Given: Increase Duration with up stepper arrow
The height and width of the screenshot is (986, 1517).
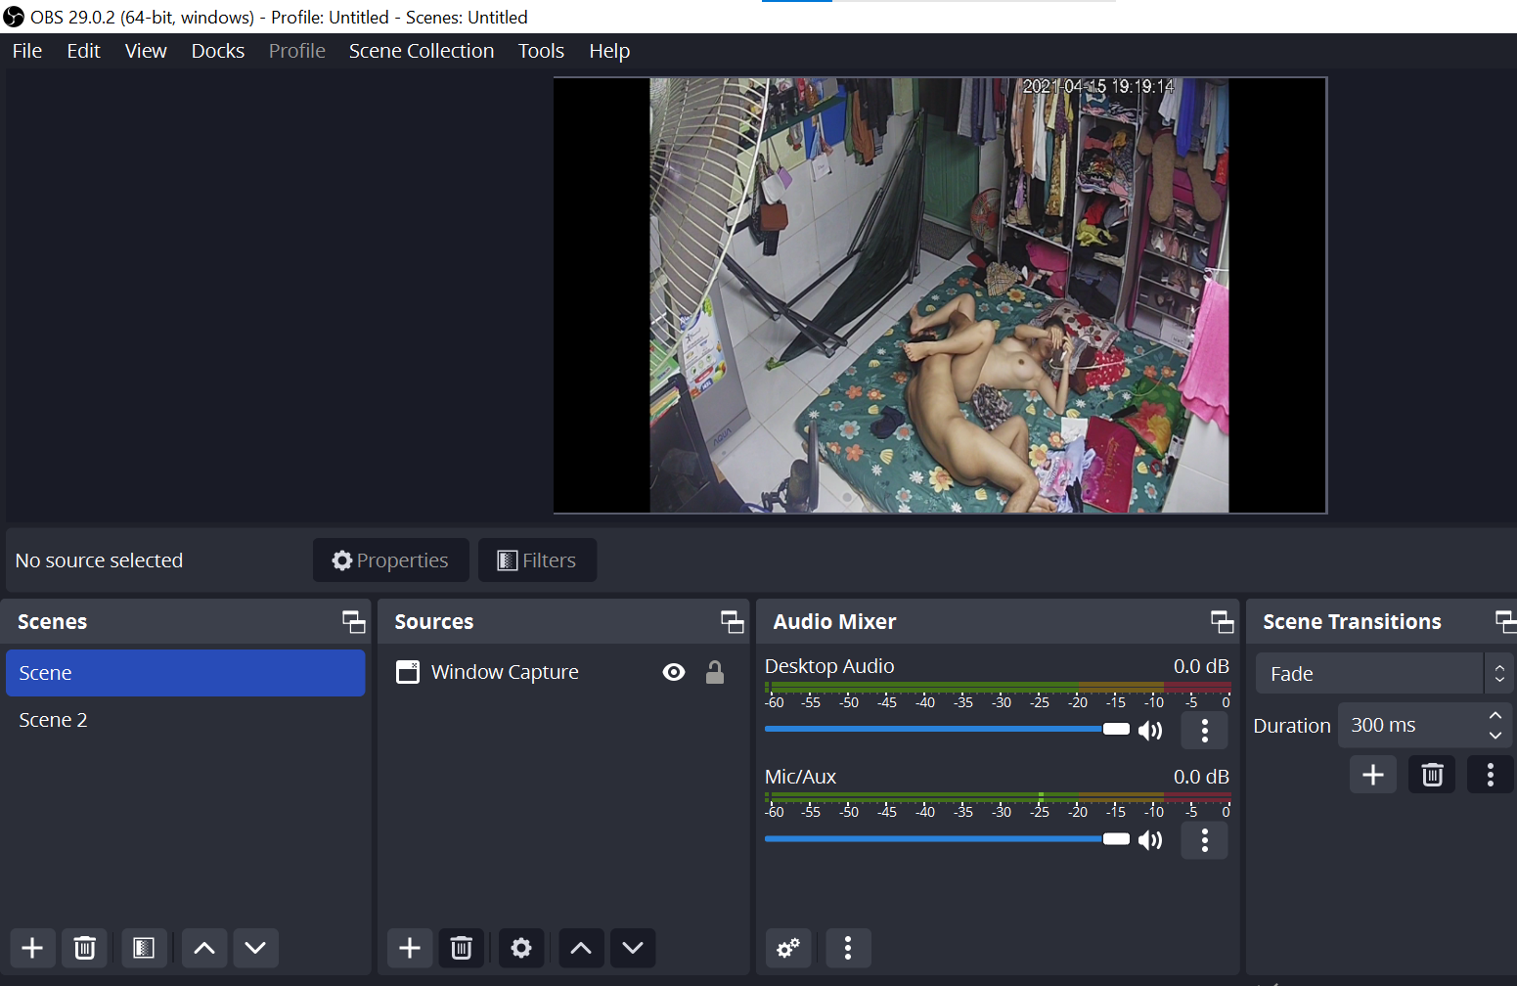Looking at the screenshot, I should point(1495,716).
